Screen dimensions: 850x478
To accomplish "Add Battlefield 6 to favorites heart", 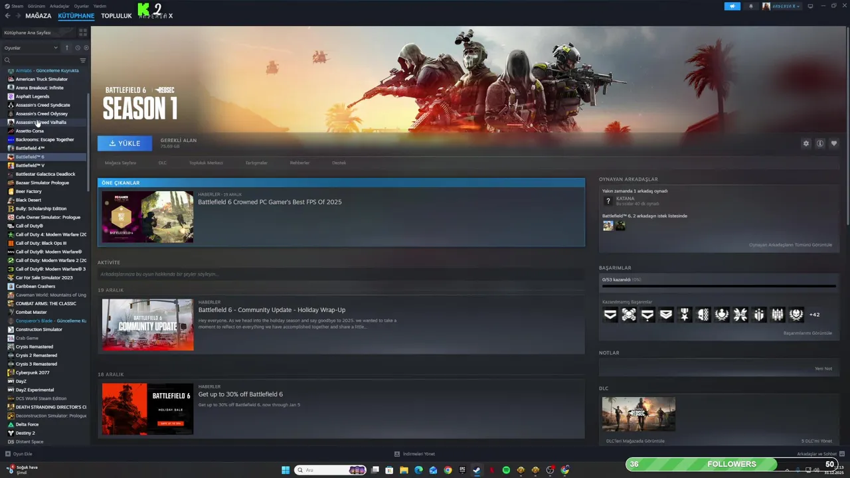I will click(x=834, y=143).
